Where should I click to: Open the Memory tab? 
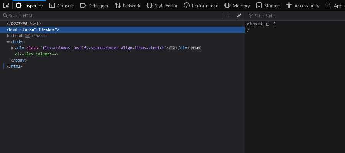(237, 6)
